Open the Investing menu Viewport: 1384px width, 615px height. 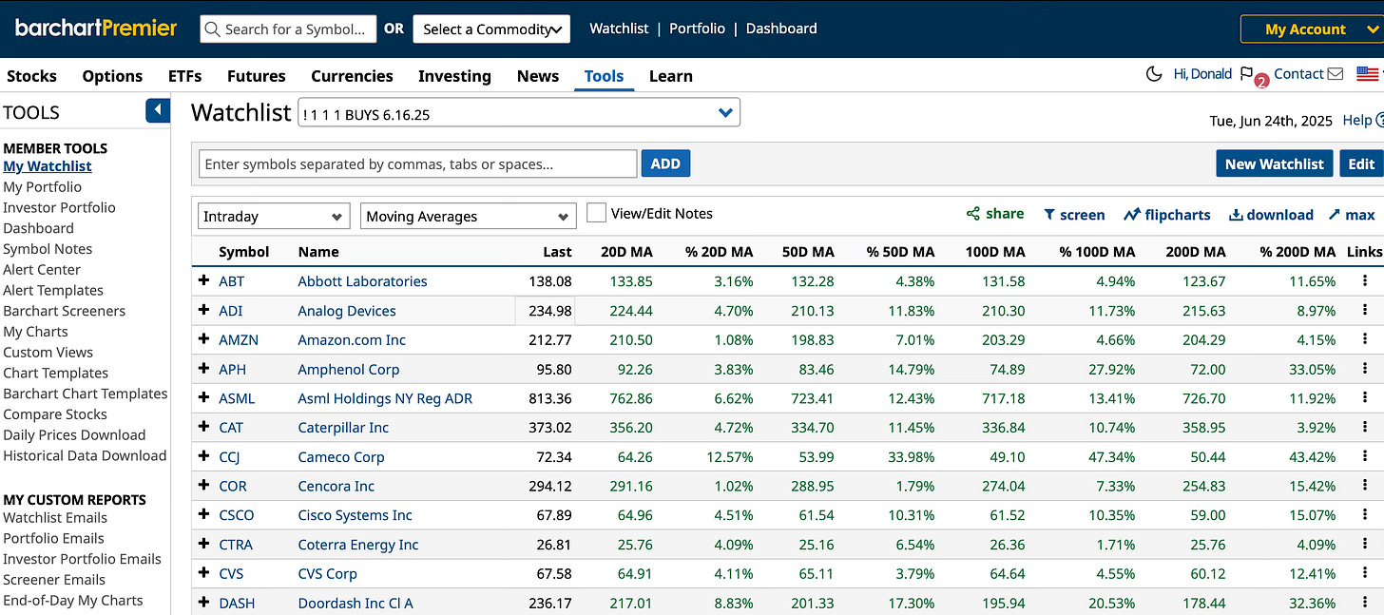tap(454, 76)
